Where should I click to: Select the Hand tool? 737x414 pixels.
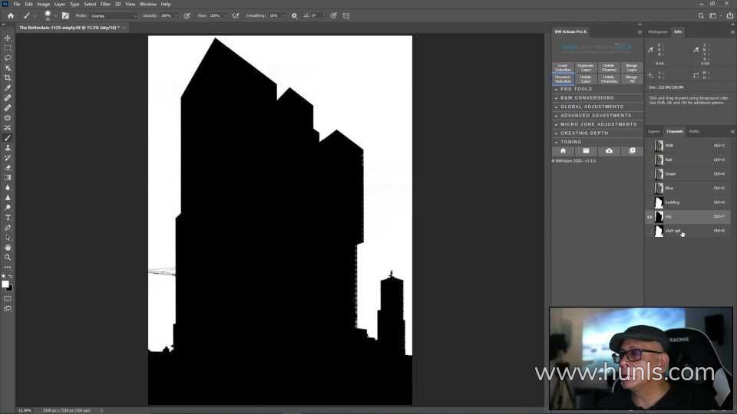pyautogui.click(x=8, y=248)
